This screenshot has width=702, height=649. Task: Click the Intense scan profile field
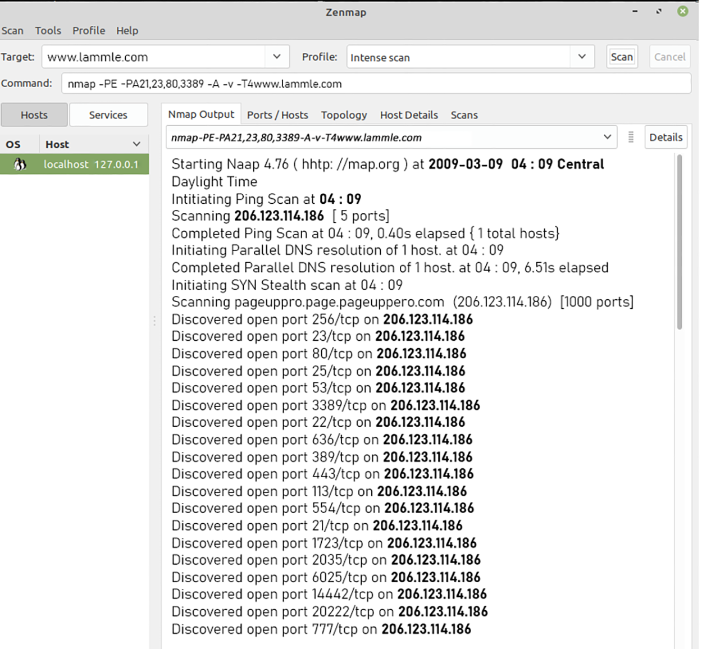click(x=459, y=57)
